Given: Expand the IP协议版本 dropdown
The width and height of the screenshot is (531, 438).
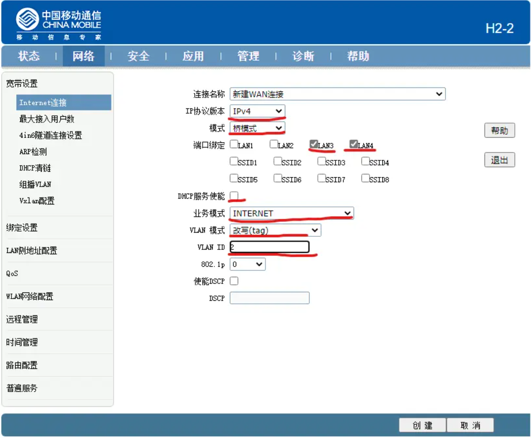Looking at the screenshot, I should pos(258,111).
